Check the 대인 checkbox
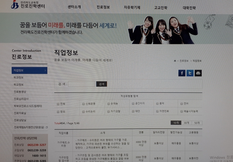The height and width of the screenshot is (162, 233). 133,111
